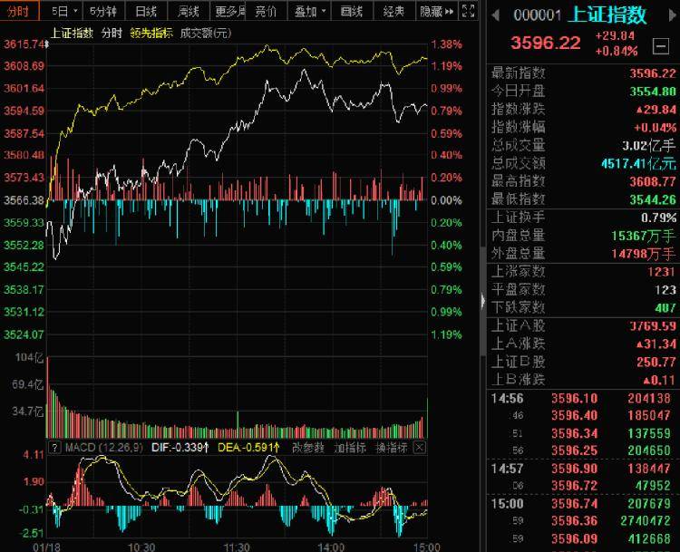Click 改参数 to edit MACD parameters
The height and width of the screenshot is (552, 680).
pos(308,448)
